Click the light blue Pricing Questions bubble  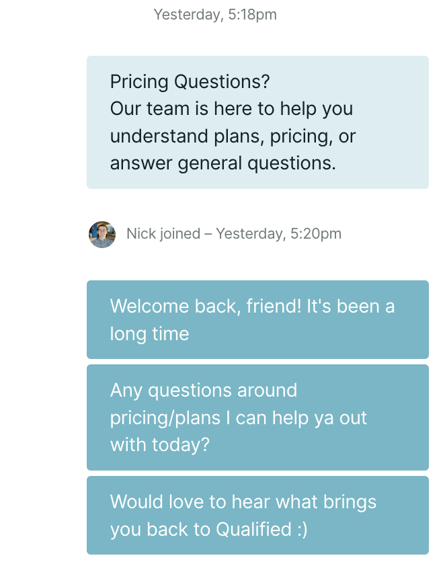pyautogui.click(x=257, y=122)
